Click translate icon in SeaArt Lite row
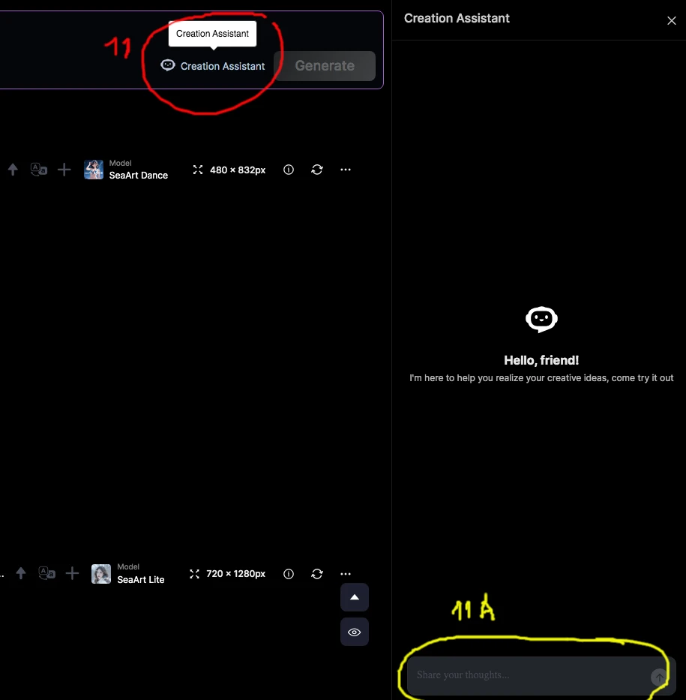Viewport: 686px width, 700px height. [46, 573]
